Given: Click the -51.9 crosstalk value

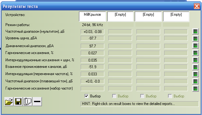Looking at the screenshot, I should tap(93, 67).
